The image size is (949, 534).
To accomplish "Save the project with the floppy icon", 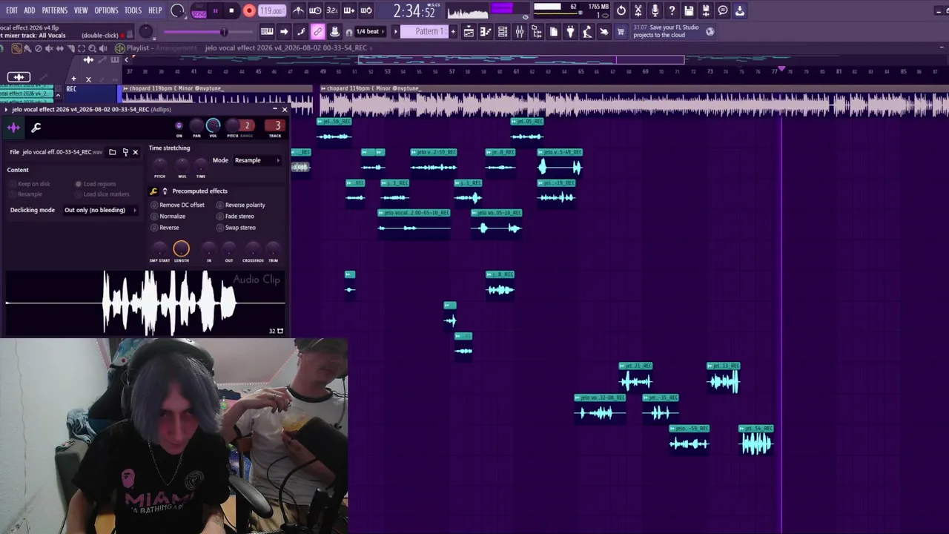I will [x=689, y=10].
